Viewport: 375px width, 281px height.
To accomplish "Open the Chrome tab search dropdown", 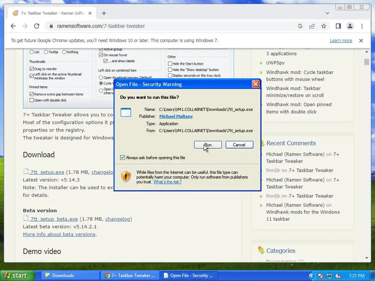I will [327, 13].
